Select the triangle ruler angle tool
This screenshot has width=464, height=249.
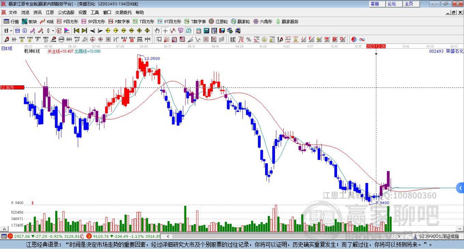(x=85, y=39)
